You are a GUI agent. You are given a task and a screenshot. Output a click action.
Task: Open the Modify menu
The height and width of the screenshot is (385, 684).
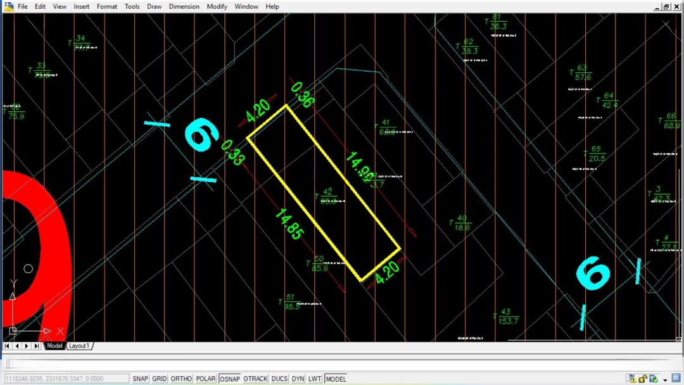(217, 6)
